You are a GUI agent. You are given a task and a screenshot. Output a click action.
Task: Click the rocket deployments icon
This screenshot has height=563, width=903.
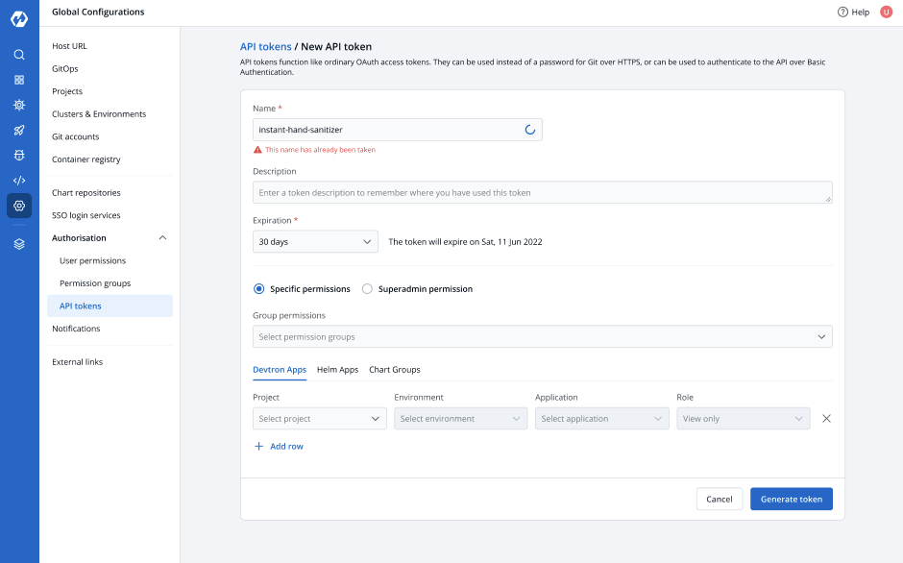[x=19, y=130]
